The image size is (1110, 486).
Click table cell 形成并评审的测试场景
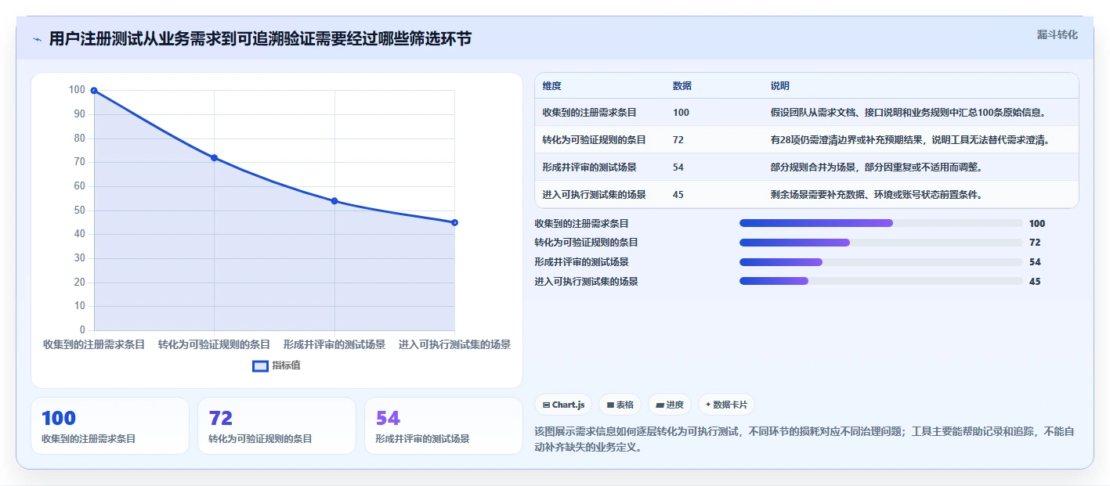pos(589,167)
